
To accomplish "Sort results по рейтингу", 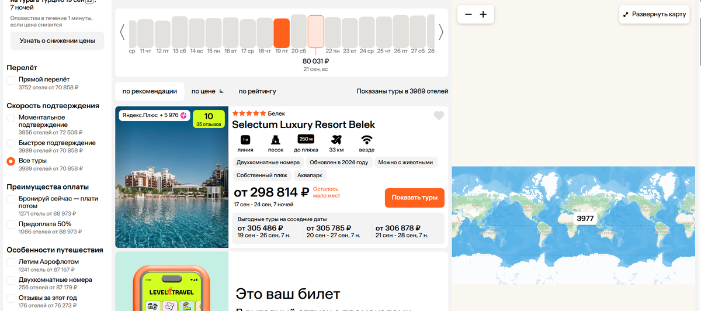I will coord(258,91).
